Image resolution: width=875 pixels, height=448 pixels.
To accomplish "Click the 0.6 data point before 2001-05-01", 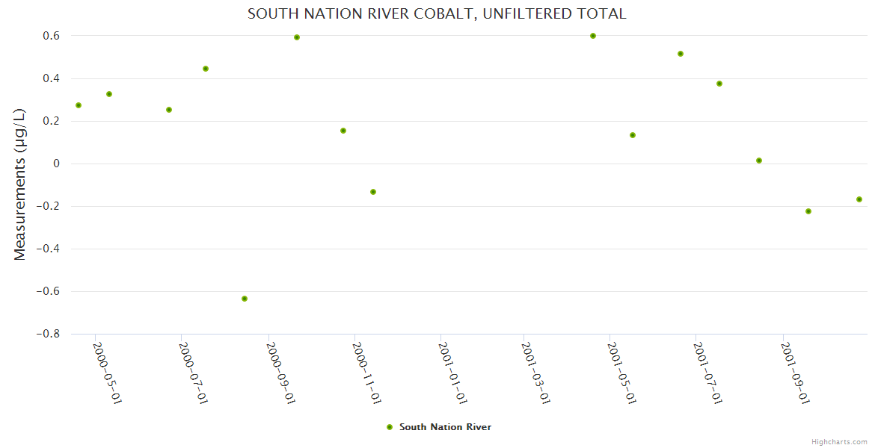I will (593, 36).
